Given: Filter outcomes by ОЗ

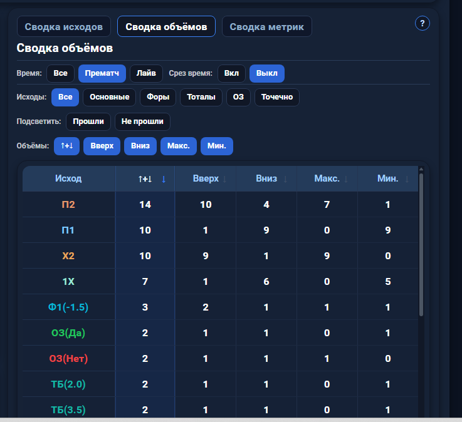Looking at the screenshot, I should click(x=238, y=97).
